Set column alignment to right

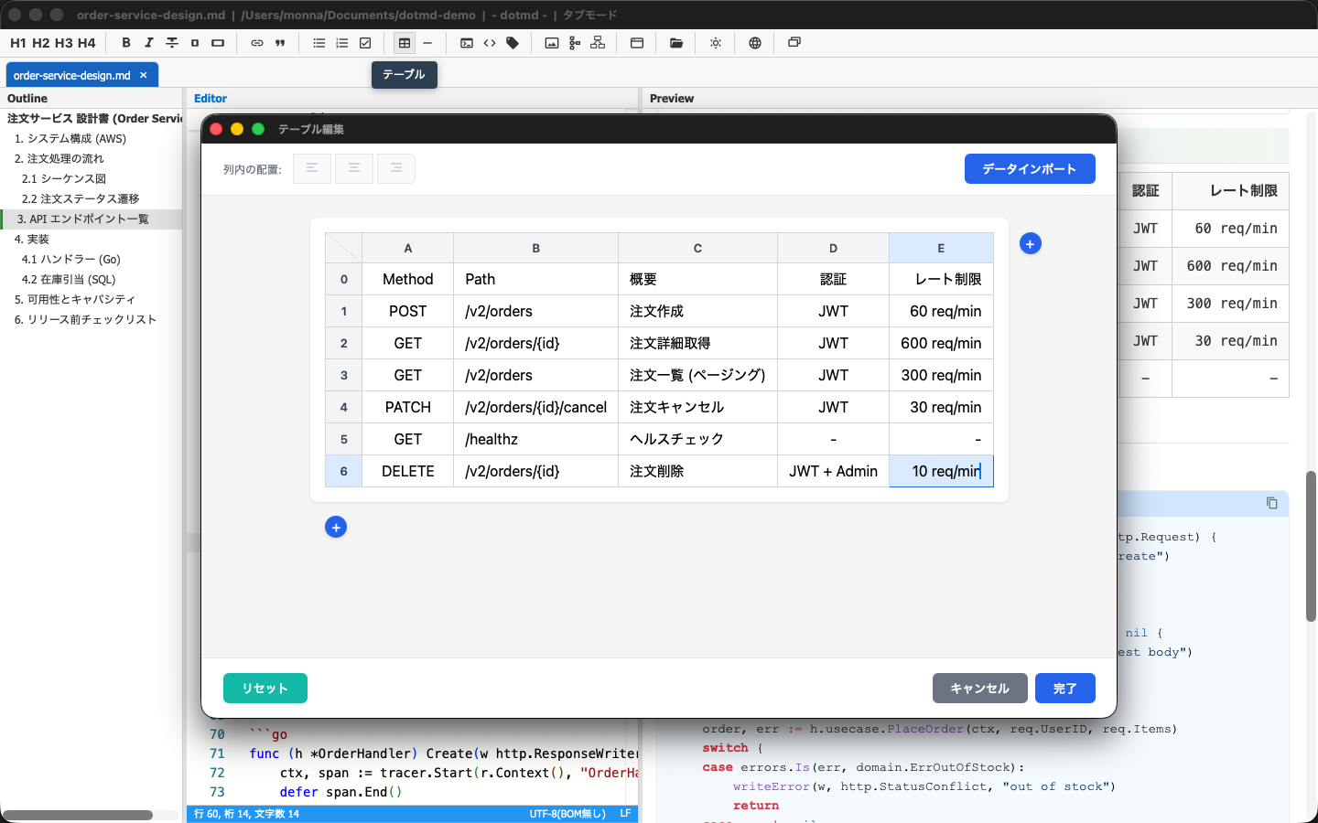(x=396, y=168)
